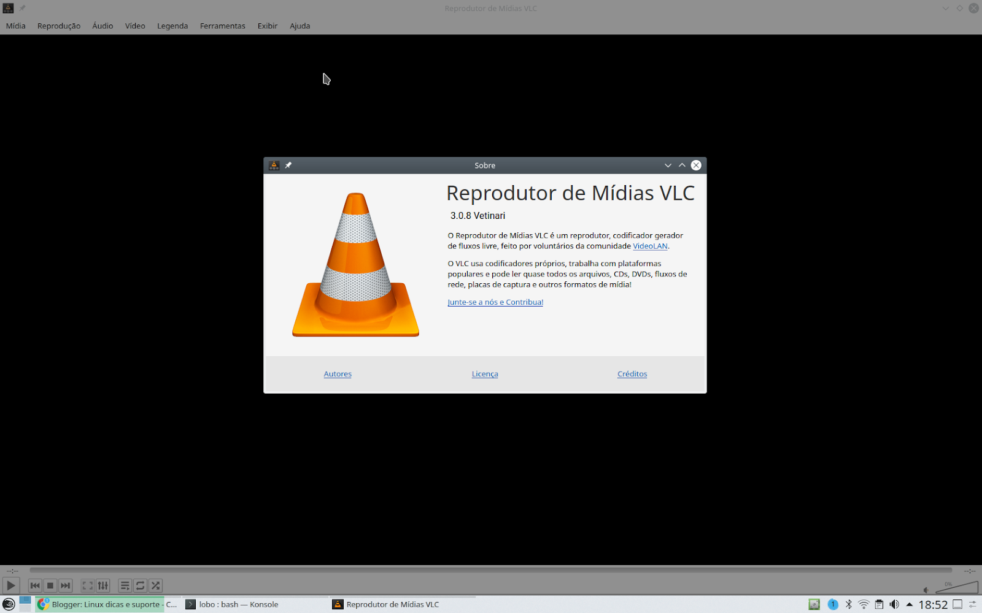Toggle the loop repeat mode

click(x=140, y=585)
